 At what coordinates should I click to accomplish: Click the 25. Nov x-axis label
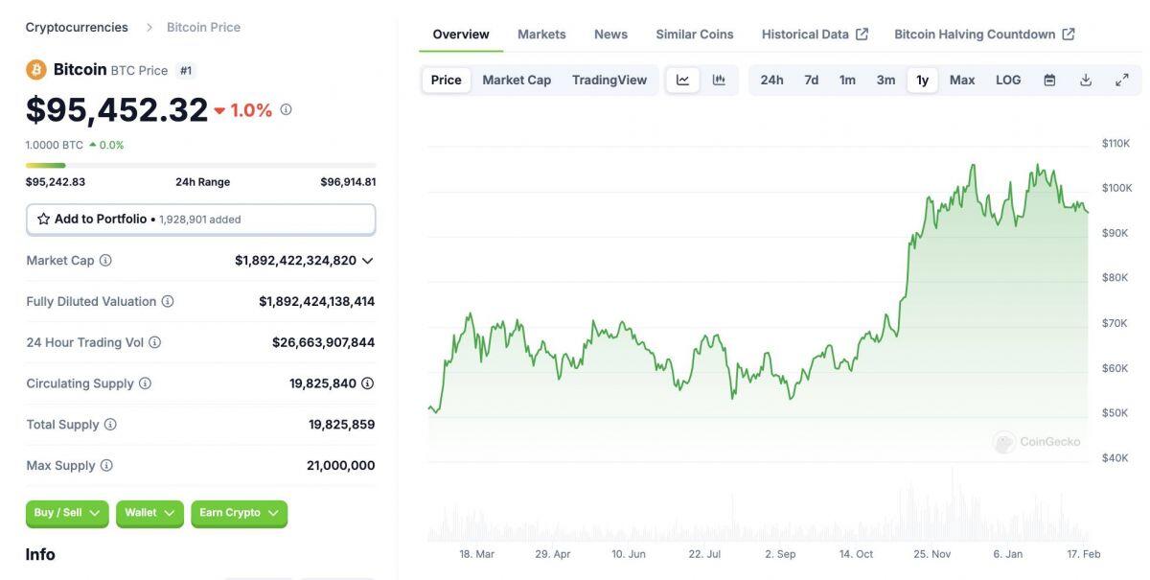(x=931, y=554)
